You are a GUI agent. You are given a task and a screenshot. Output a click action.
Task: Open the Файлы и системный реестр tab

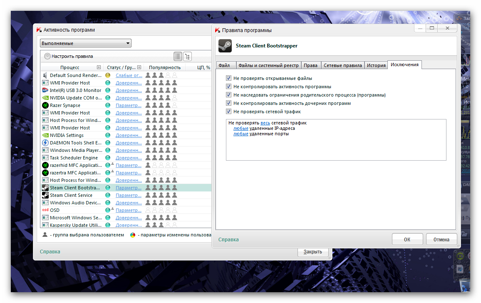268,65
